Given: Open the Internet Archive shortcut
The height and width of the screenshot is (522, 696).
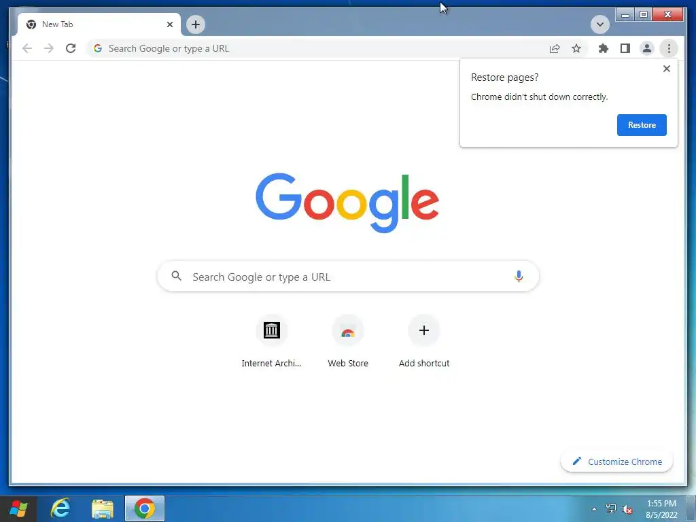Looking at the screenshot, I should click(x=271, y=341).
